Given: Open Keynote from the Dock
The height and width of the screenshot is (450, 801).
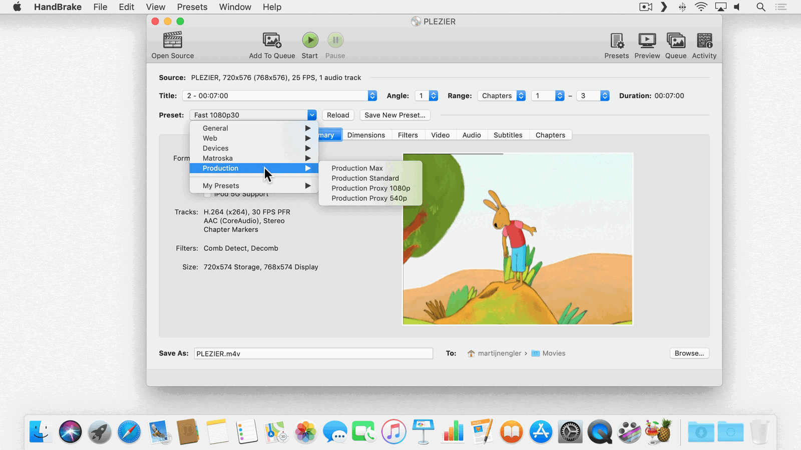Looking at the screenshot, I should [x=423, y=431].
